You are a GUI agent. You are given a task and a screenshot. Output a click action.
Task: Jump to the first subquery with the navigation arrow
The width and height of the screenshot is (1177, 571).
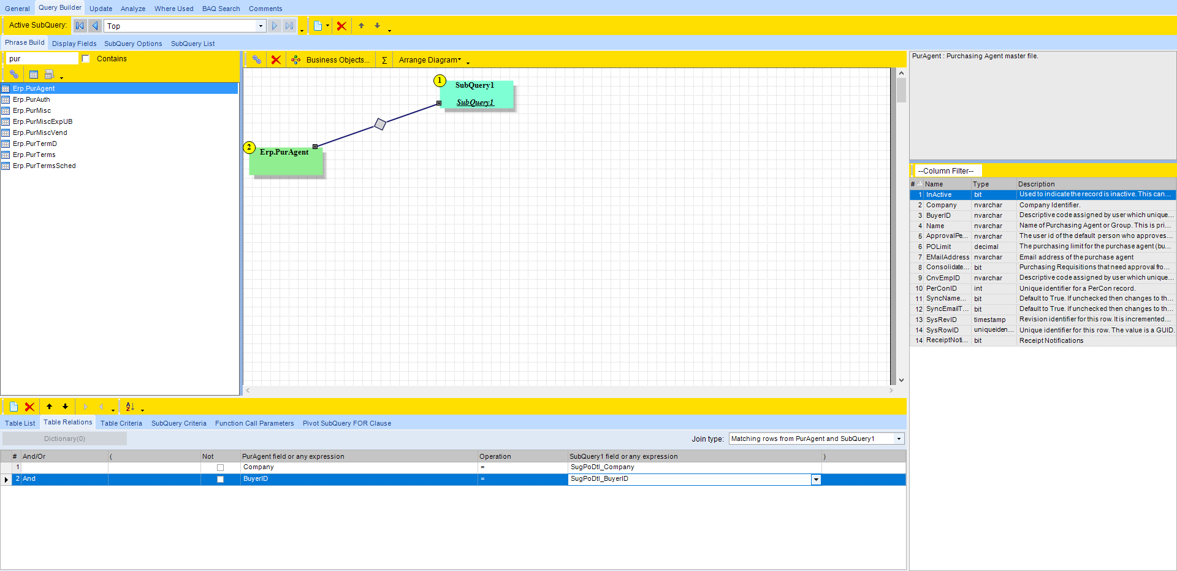(80, 26)
